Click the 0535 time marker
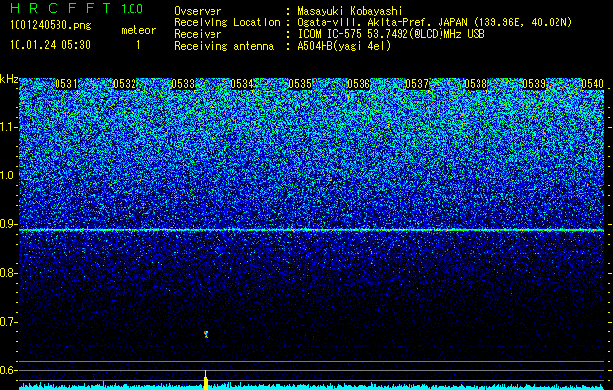This screenshot has height=390, width=613. pos(300,84)
